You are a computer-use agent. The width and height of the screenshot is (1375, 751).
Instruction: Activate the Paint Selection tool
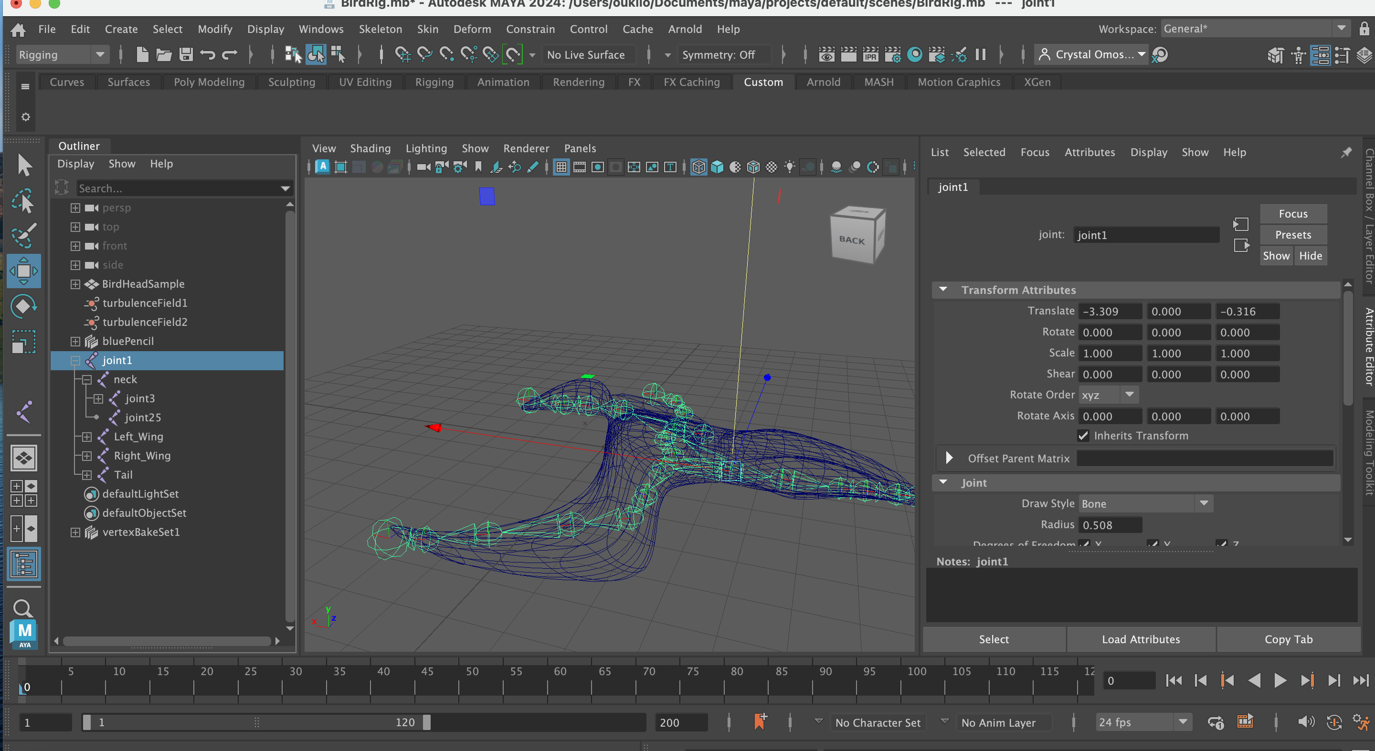click(x=23, y=235)
